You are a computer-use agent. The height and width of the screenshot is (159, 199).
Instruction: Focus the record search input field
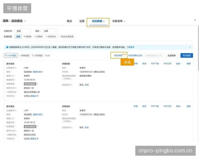tap(154, 56)
